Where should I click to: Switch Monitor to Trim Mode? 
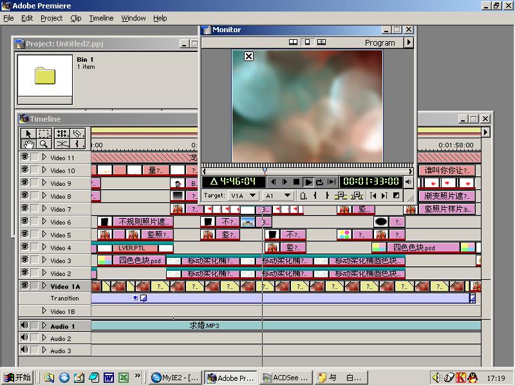[321, 42]
